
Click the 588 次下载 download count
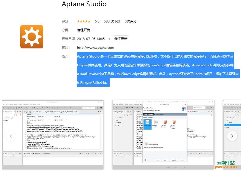112,21
